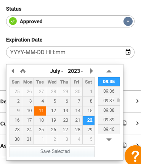Viewport: 141px width, 164px height.
Task: Click the Save Selected button
Action: click(52, 151)
